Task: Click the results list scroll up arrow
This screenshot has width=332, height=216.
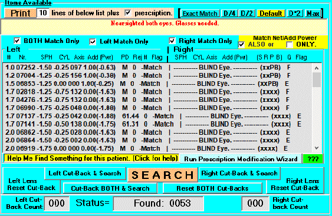Action: point(317,68)
